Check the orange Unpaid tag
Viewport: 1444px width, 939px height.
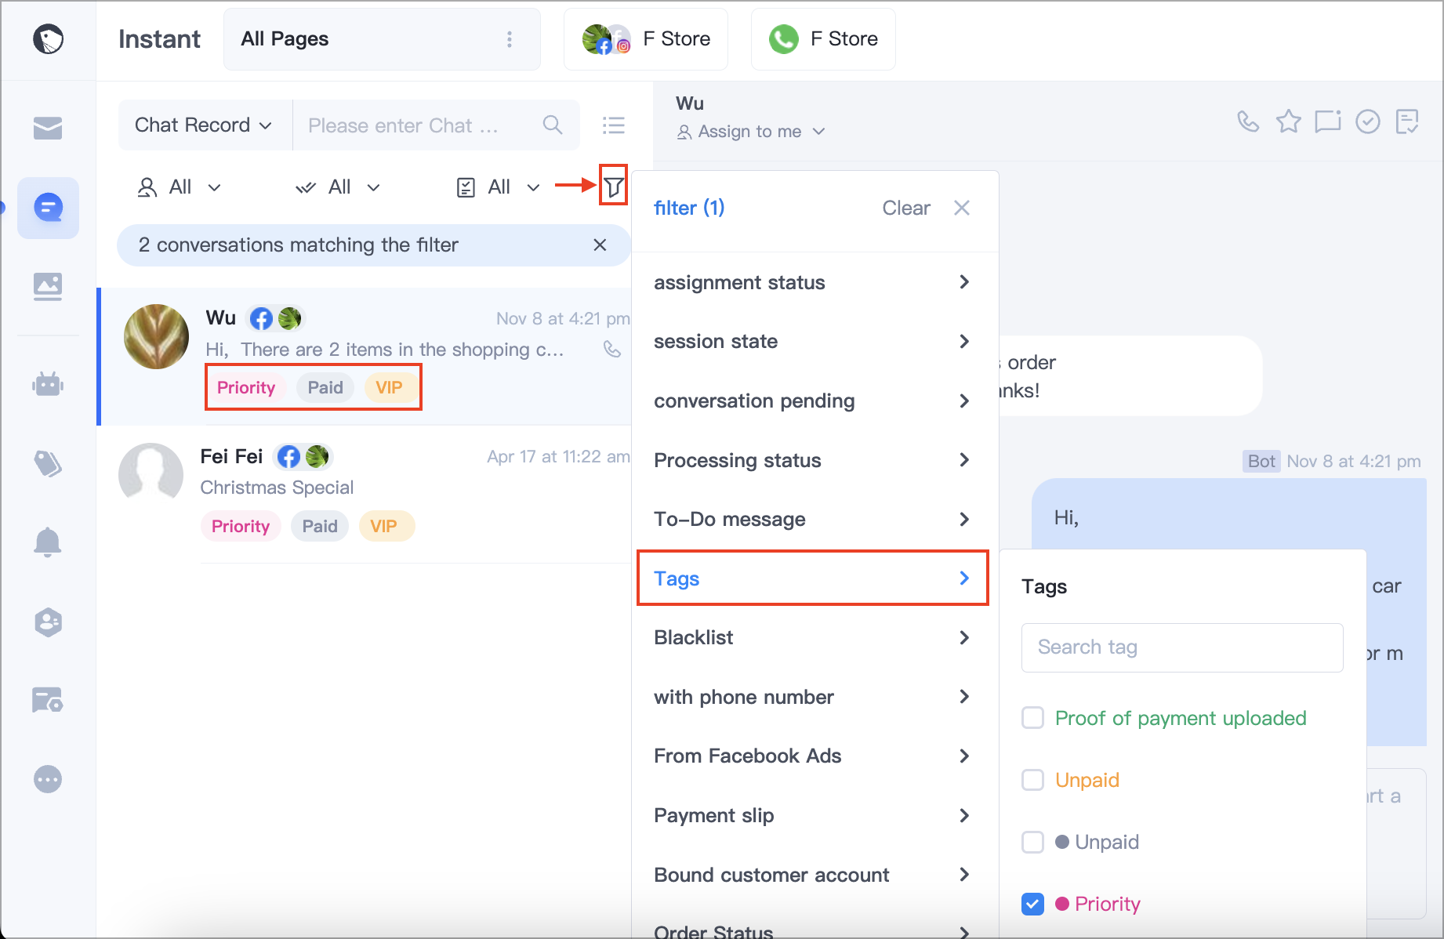click(x=1032, y=780)
